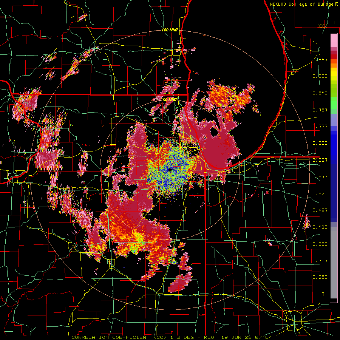
Task: Click the 50 NMI range ring label
Action: pos(170,100)
